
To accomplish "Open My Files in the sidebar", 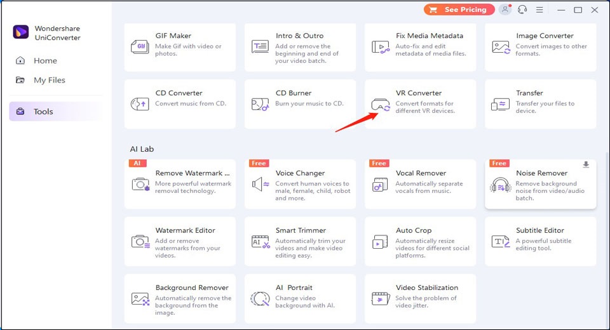I will (49, 80).
